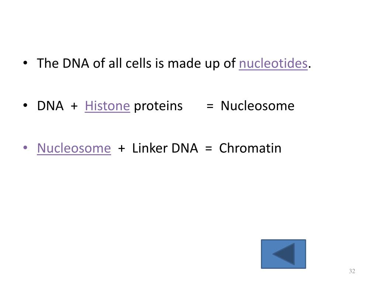The width and height of the screenshot is (378, 284).
Task: Select the word Chromatin
Action: coord(250,148)
